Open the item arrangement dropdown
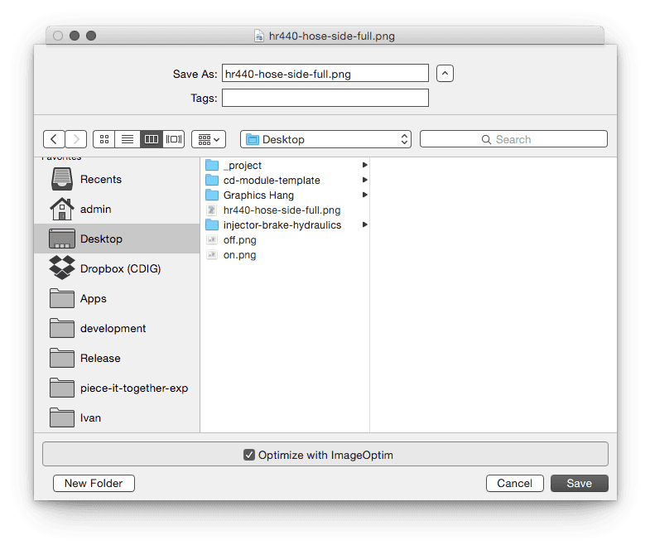Image resolution: width=650 pixels, height=550 pixels. 209,139
